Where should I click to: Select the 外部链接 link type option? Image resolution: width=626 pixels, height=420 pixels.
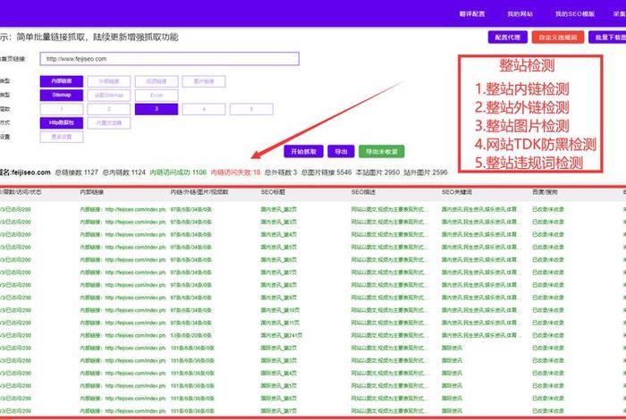point(109,81)
